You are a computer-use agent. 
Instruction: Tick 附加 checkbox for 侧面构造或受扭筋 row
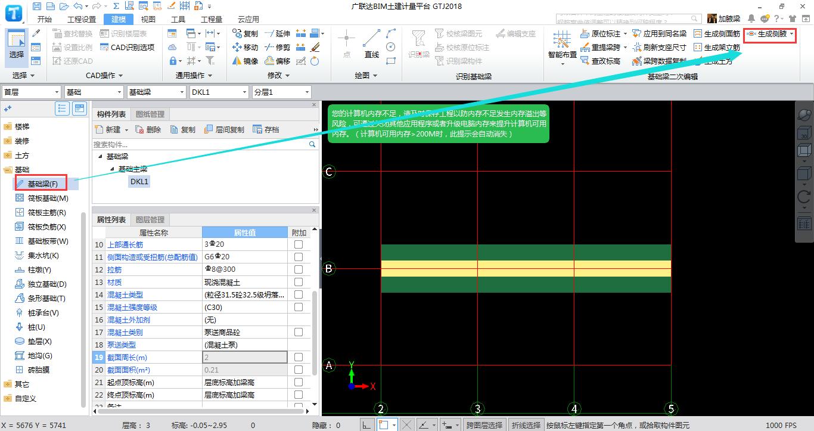coord(299,257)
